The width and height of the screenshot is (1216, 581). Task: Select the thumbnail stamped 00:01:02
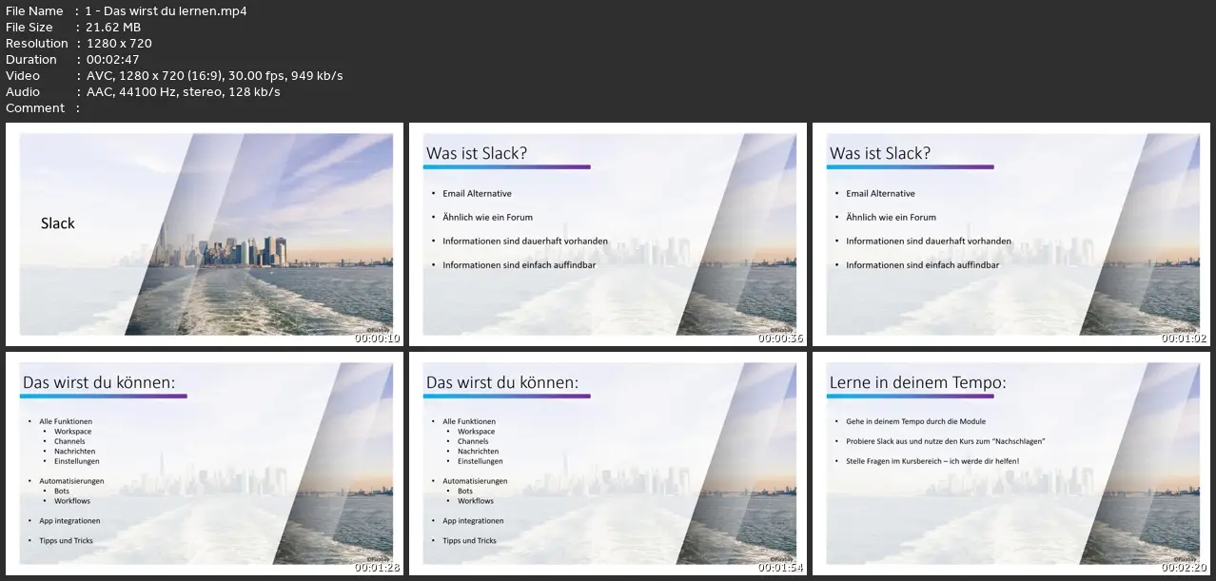(x=1011, y=234)
